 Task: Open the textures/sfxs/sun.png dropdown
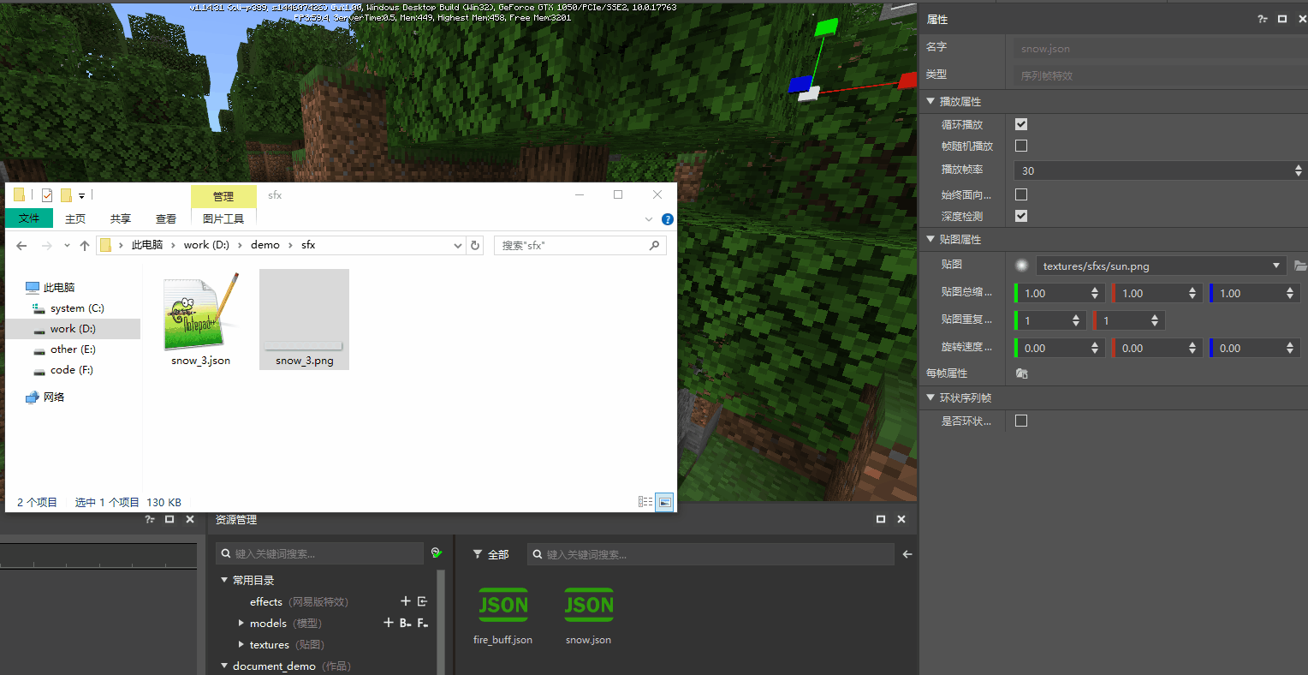point(1162,266)
